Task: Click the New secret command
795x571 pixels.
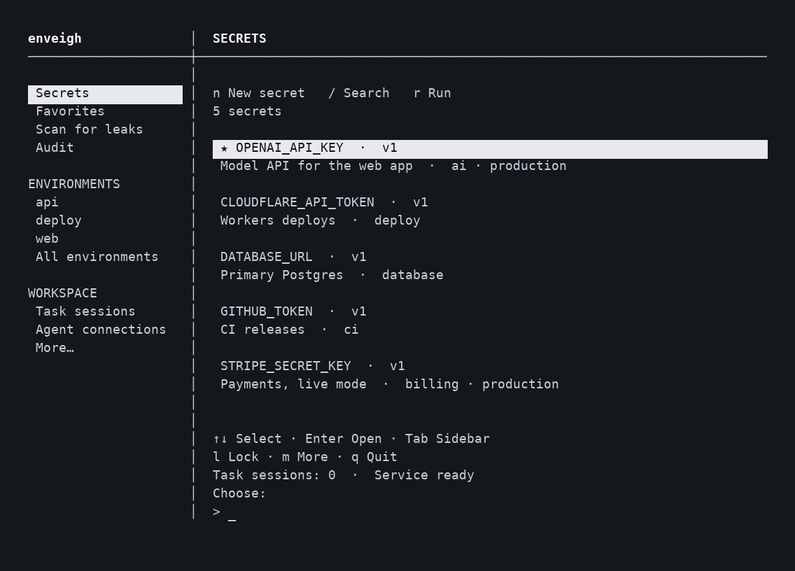Action: (258, 93)
